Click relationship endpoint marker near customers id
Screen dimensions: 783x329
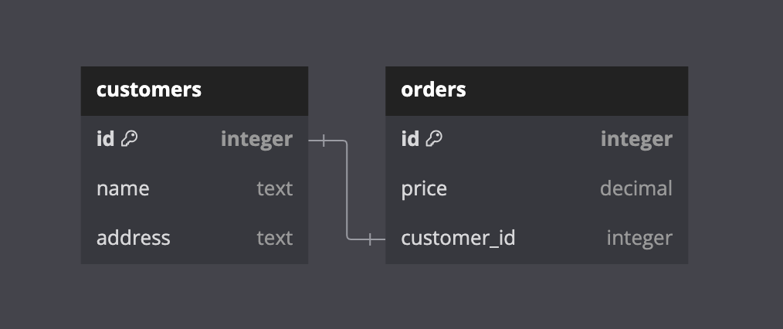coord(324,141)
